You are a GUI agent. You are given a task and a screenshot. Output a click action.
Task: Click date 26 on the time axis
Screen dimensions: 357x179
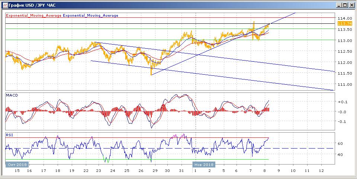141,171
